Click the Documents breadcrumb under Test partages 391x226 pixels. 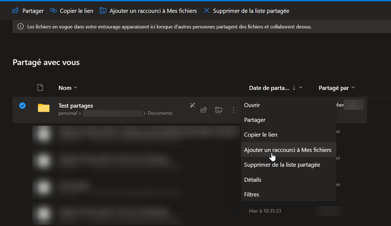click(x=160, y=113)
